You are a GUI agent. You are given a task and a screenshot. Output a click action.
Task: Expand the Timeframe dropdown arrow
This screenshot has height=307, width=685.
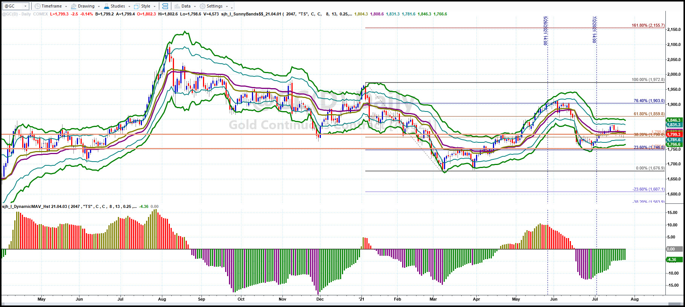tap(66, 6)
